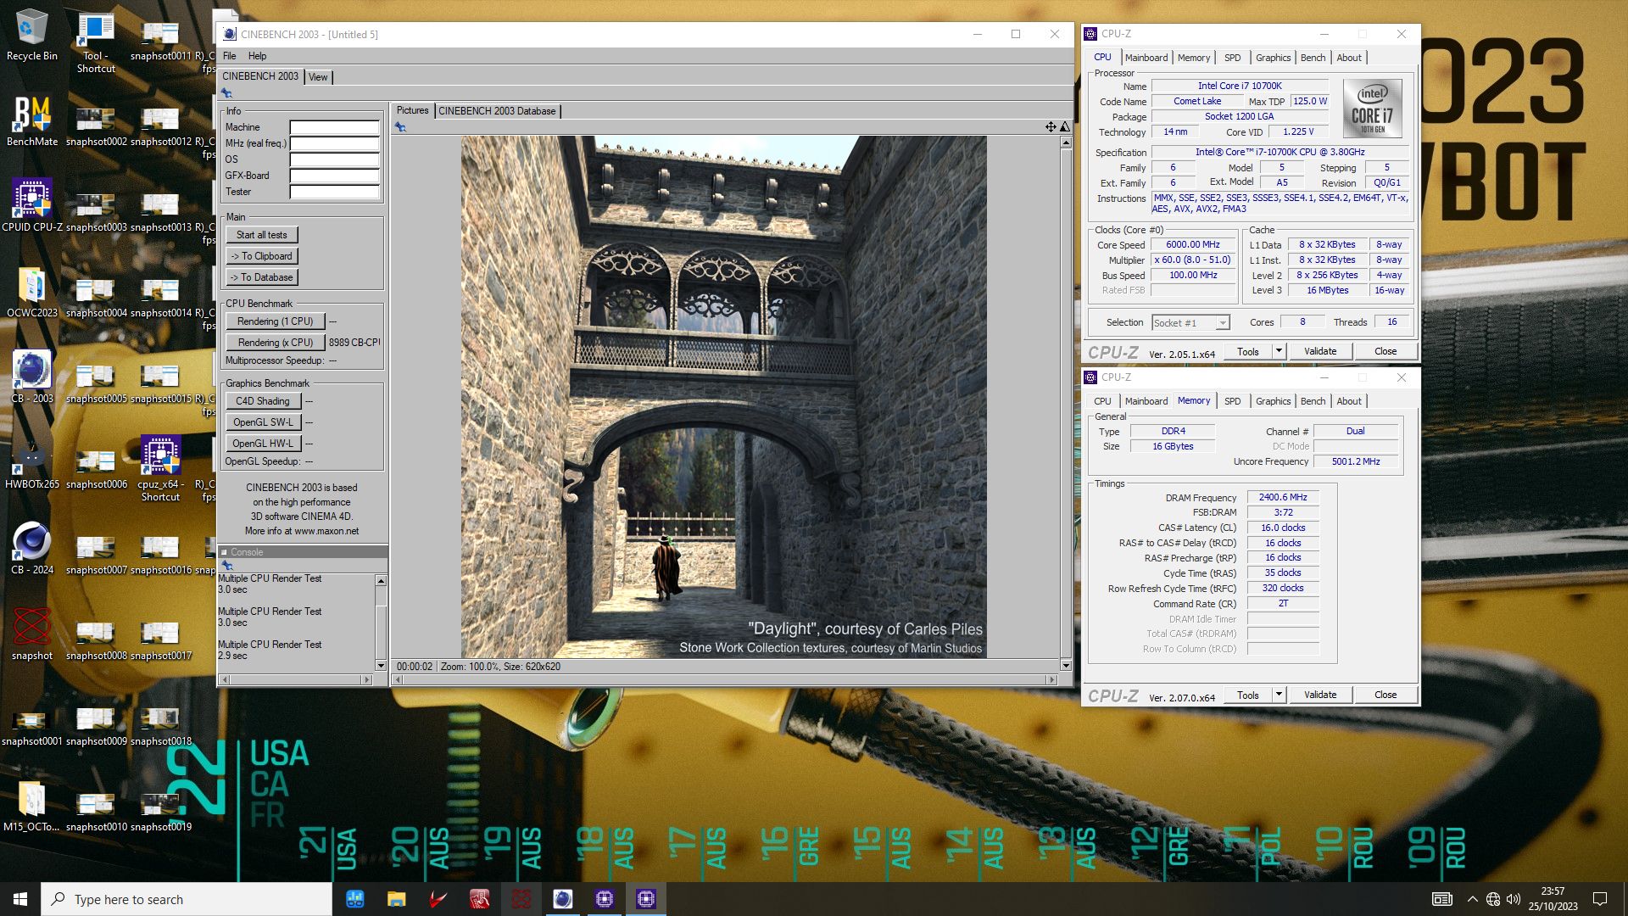Click the To Clipboard button
This screenshot has width=1628, height=916.
pyautogui.click(x=262, y=256)
